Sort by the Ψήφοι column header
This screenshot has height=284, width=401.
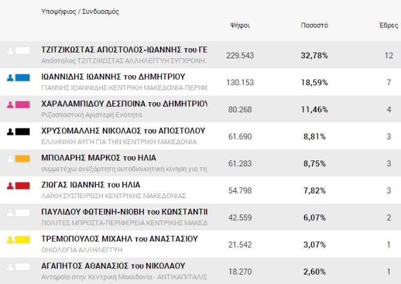tap(240, 26)
